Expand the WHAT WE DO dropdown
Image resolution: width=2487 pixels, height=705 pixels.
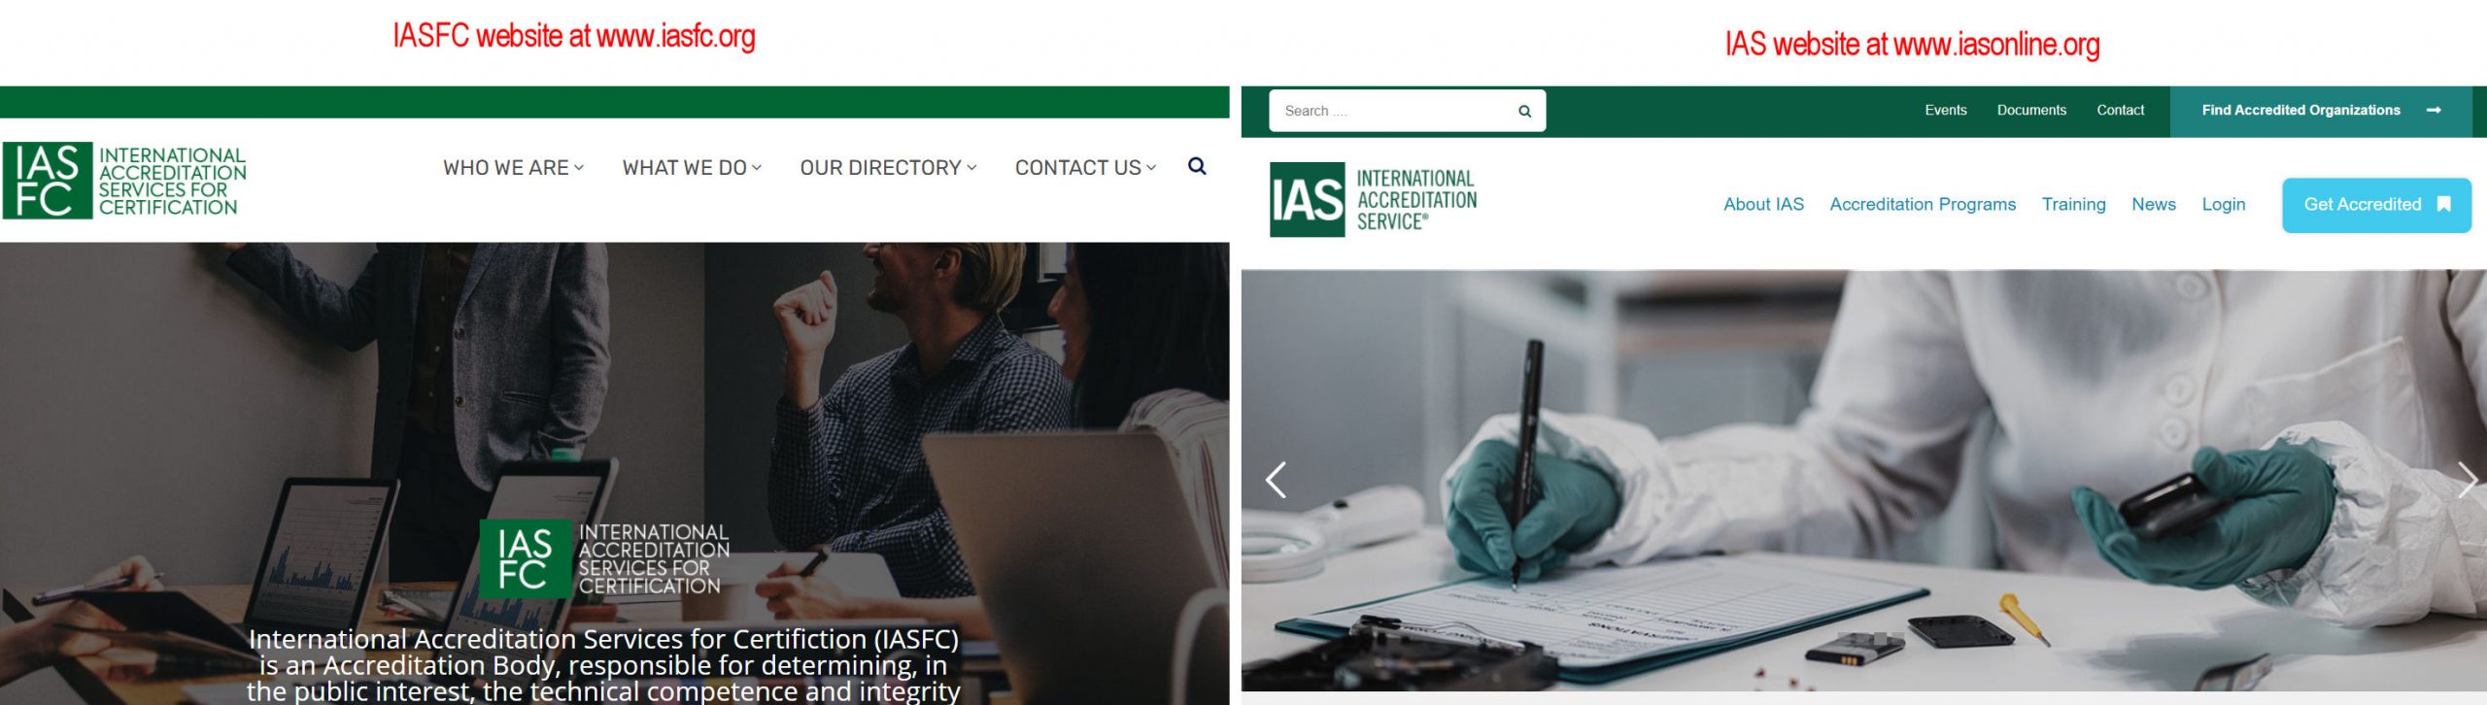pos(692,167)
